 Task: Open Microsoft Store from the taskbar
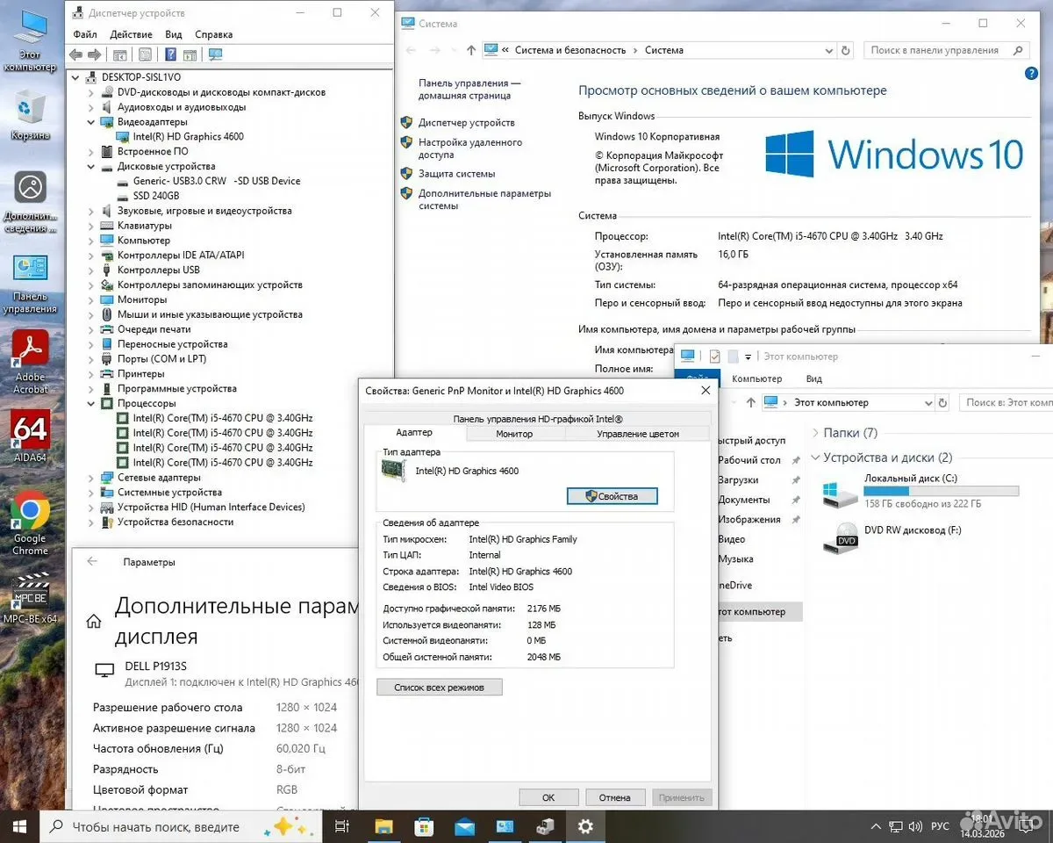tap(424, 826)
